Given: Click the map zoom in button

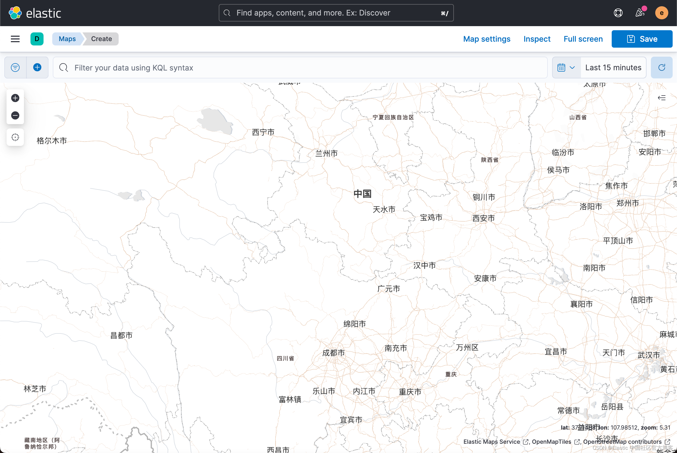Looking at the screenshot, I should click(15, 98).
